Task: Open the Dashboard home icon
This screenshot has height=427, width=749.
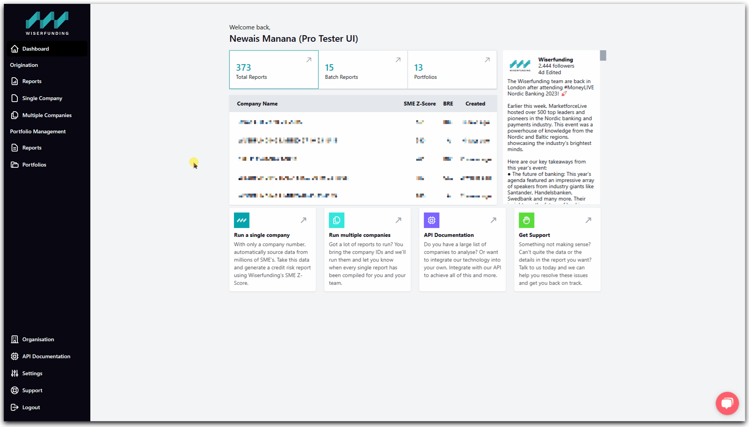Action: click(x=15, y=49)
